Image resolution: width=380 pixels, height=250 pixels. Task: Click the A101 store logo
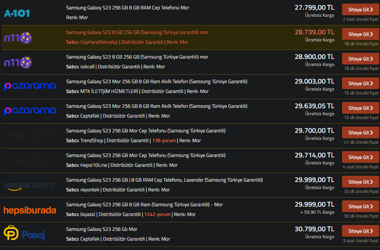coord(17,13)
